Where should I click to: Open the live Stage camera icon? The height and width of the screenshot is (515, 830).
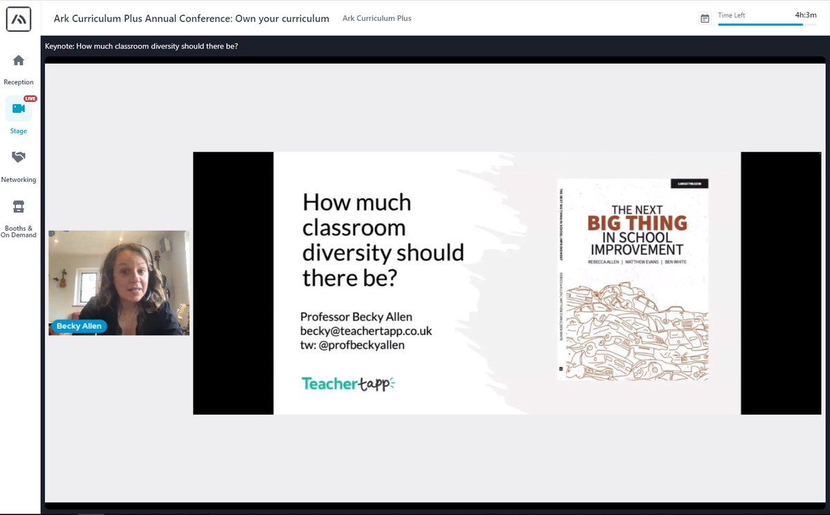[x=19, y=109]
